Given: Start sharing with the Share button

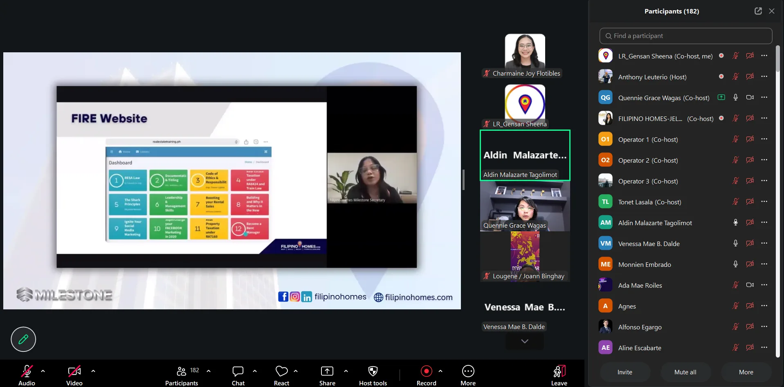Looking at the screenshot, I should click(327, 375).
